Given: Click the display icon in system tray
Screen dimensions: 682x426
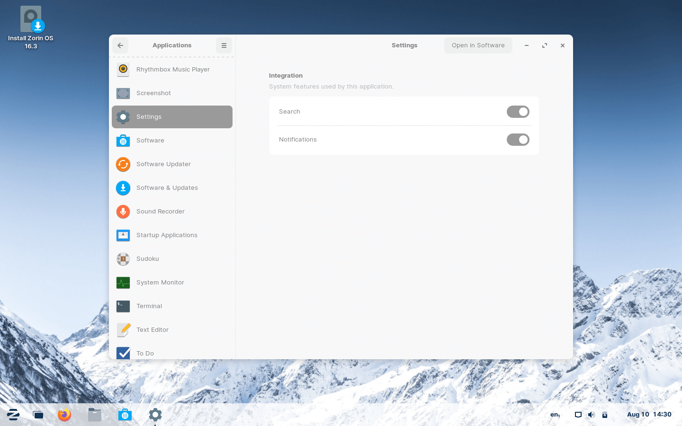Looking at the screenshot, I should tap(578, 415).
